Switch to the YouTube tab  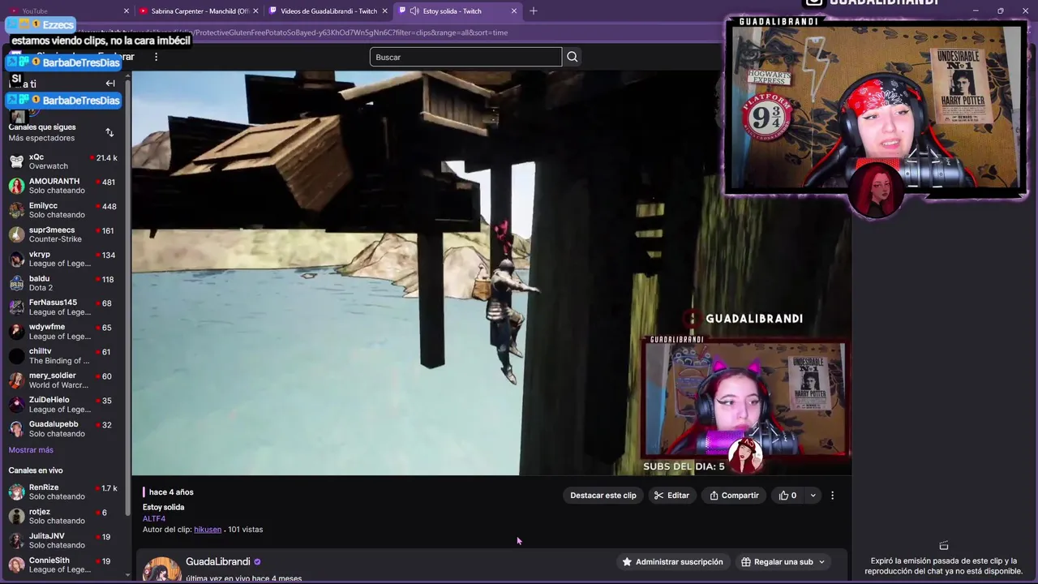(x=65, y=11)
